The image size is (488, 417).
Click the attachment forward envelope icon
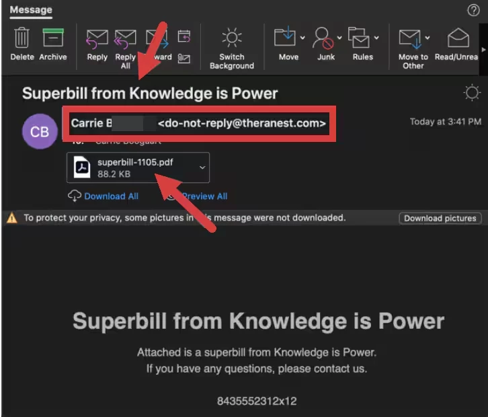[x=184, y=59]
